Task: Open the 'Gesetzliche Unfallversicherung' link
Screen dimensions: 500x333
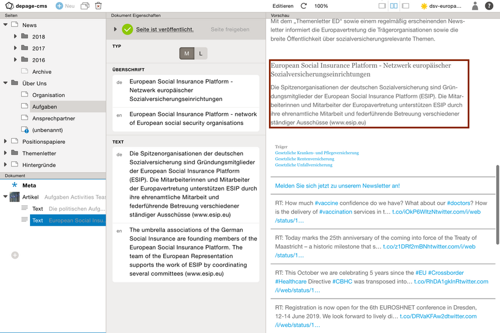Action: coord(303,165)
